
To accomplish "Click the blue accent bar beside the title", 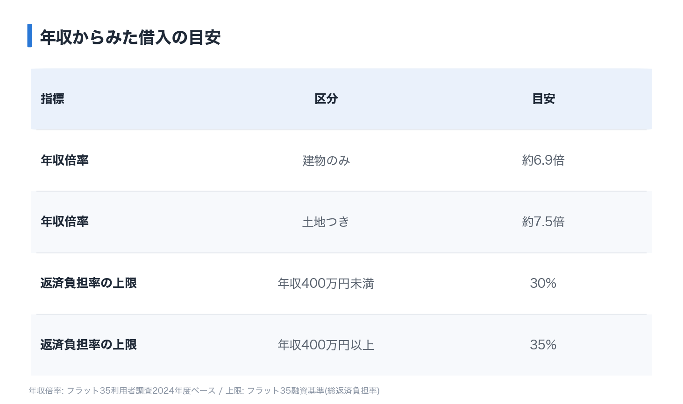I will (x=30, y=35).
